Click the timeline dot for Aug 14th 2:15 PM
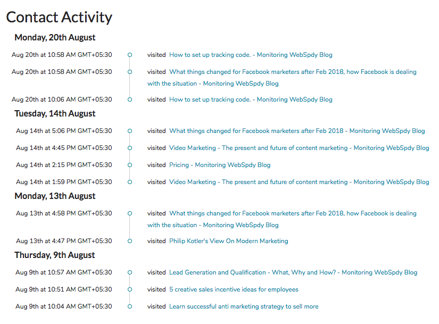The height and width of the screenshot is (324, 439). tap(130, 165)
